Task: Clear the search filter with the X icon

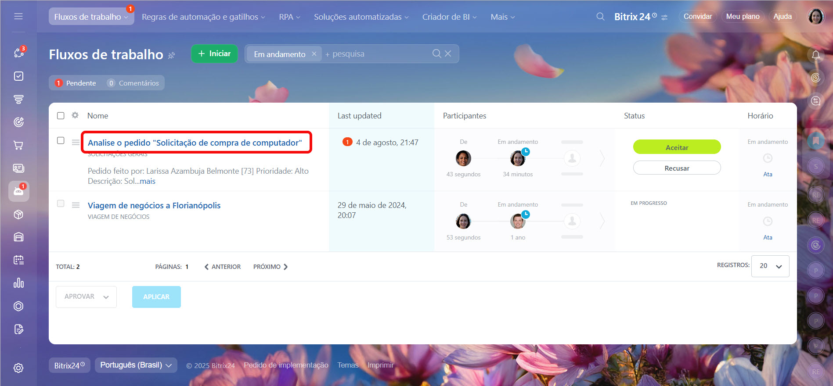Action: click(448, 54)
